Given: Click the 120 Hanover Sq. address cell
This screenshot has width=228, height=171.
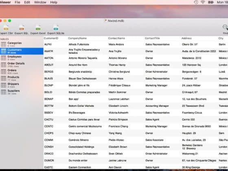Looking at the screenshot, I should pos(191,65).
